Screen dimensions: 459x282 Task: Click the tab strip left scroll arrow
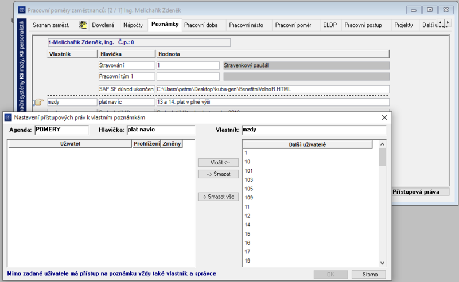point(440,22)
